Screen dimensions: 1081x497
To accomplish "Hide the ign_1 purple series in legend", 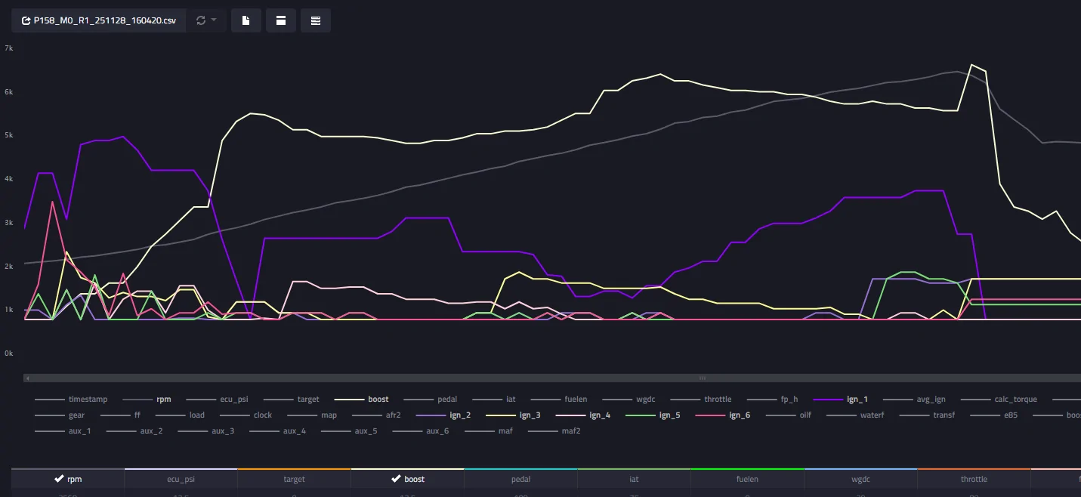I will (x=840, y=399).
